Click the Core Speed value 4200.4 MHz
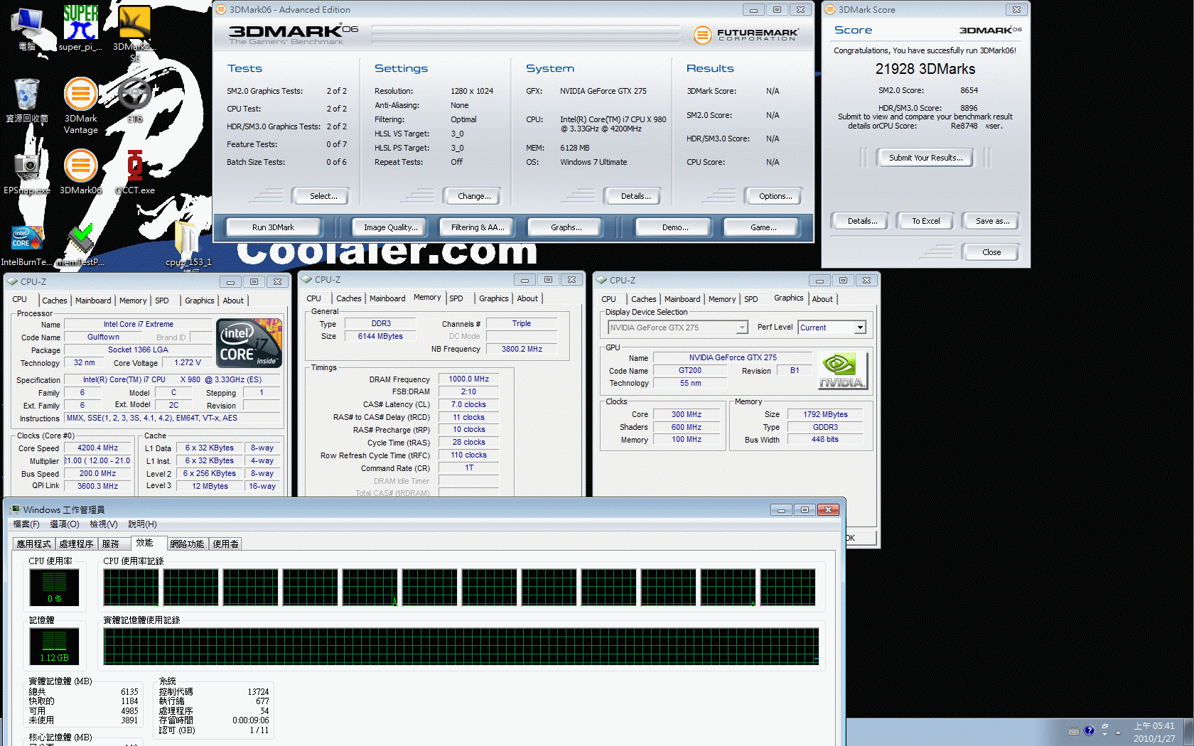 pos(98,448)
